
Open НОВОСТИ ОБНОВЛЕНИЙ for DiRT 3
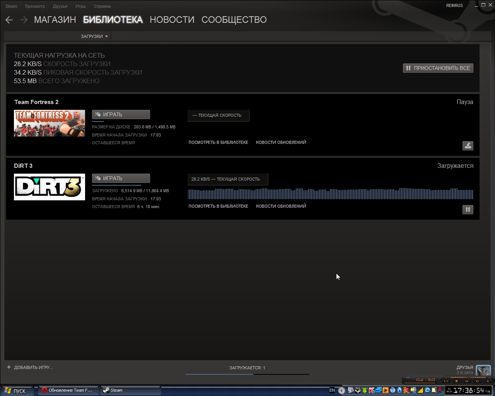click(x=281, y=206)
